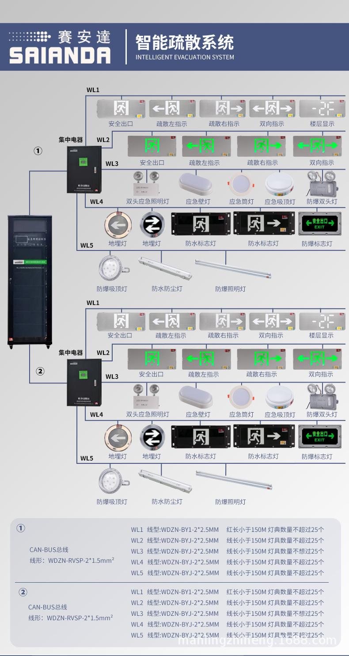Screen dimensions: 349x656
Task: Click the 防爆照明灯 caption in group ②
Action: (x=231, y=502)
